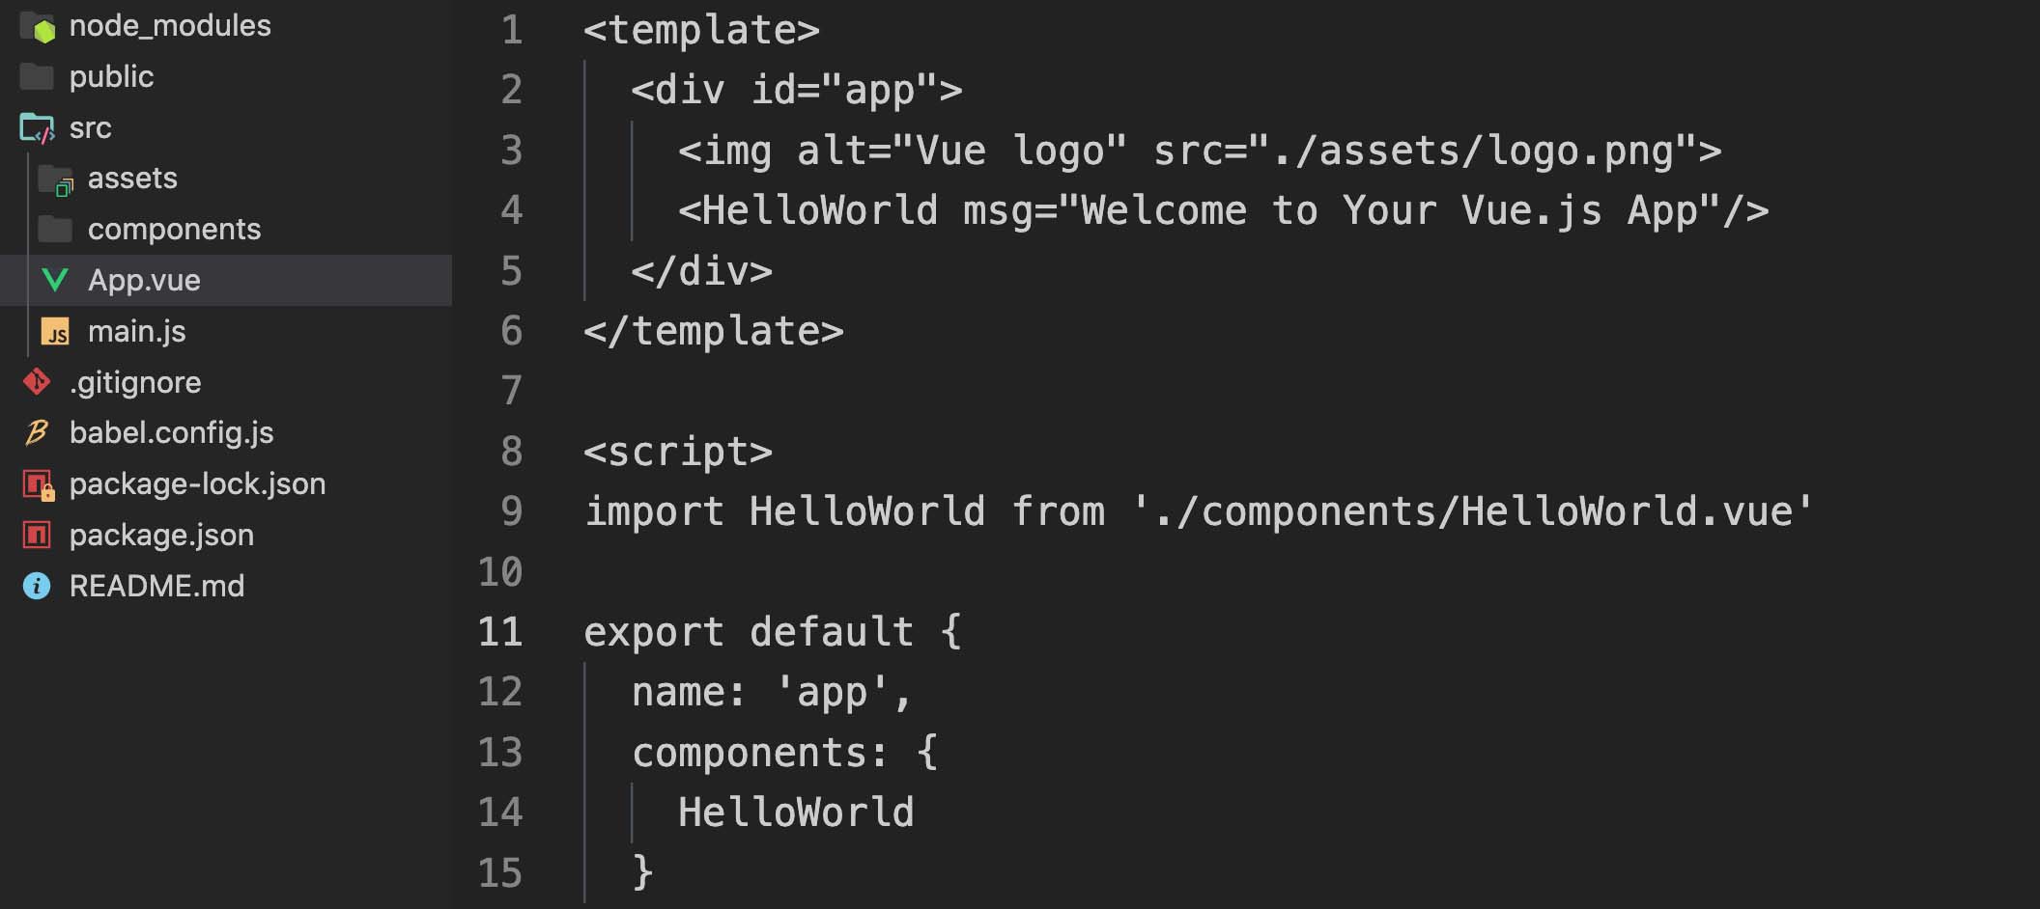
Task: Click the Vue icon next to App.vue
Action: click(55, 280)
